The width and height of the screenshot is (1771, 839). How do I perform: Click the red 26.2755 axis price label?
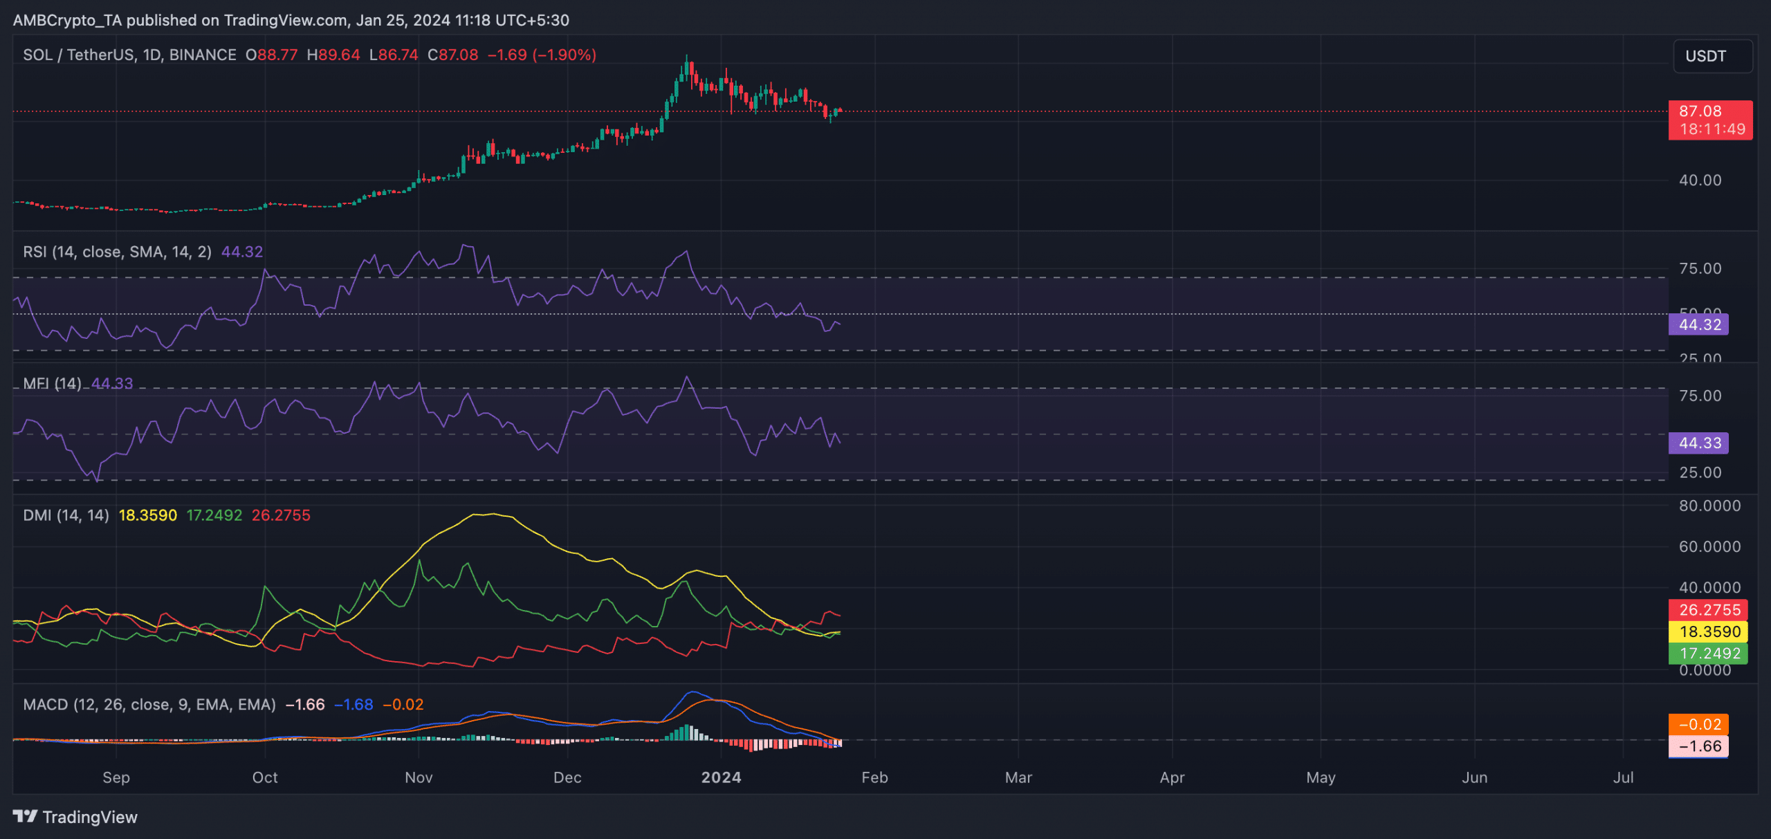click(x=1708, y=610)
